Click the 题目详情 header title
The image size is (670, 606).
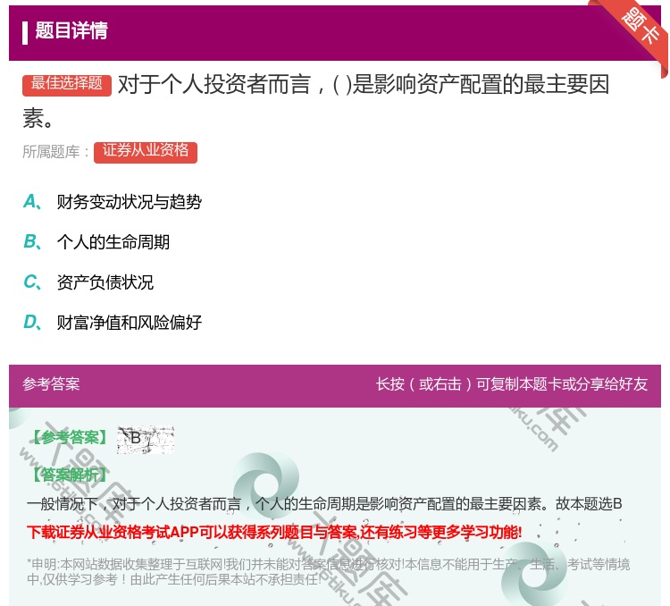71,31
